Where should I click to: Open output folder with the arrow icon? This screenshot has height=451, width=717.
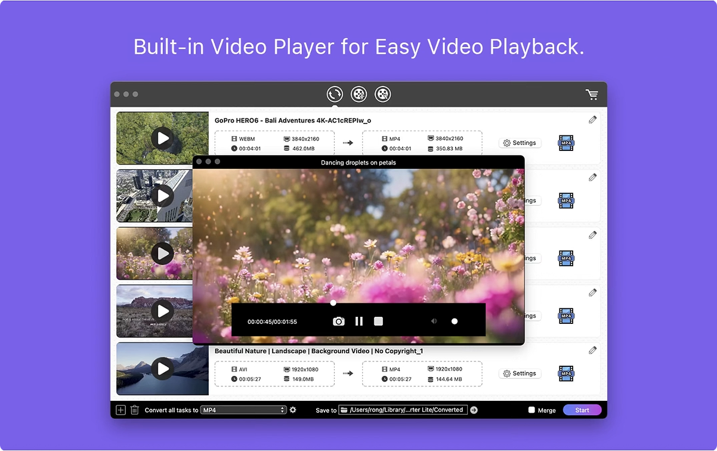pos(474,410)
